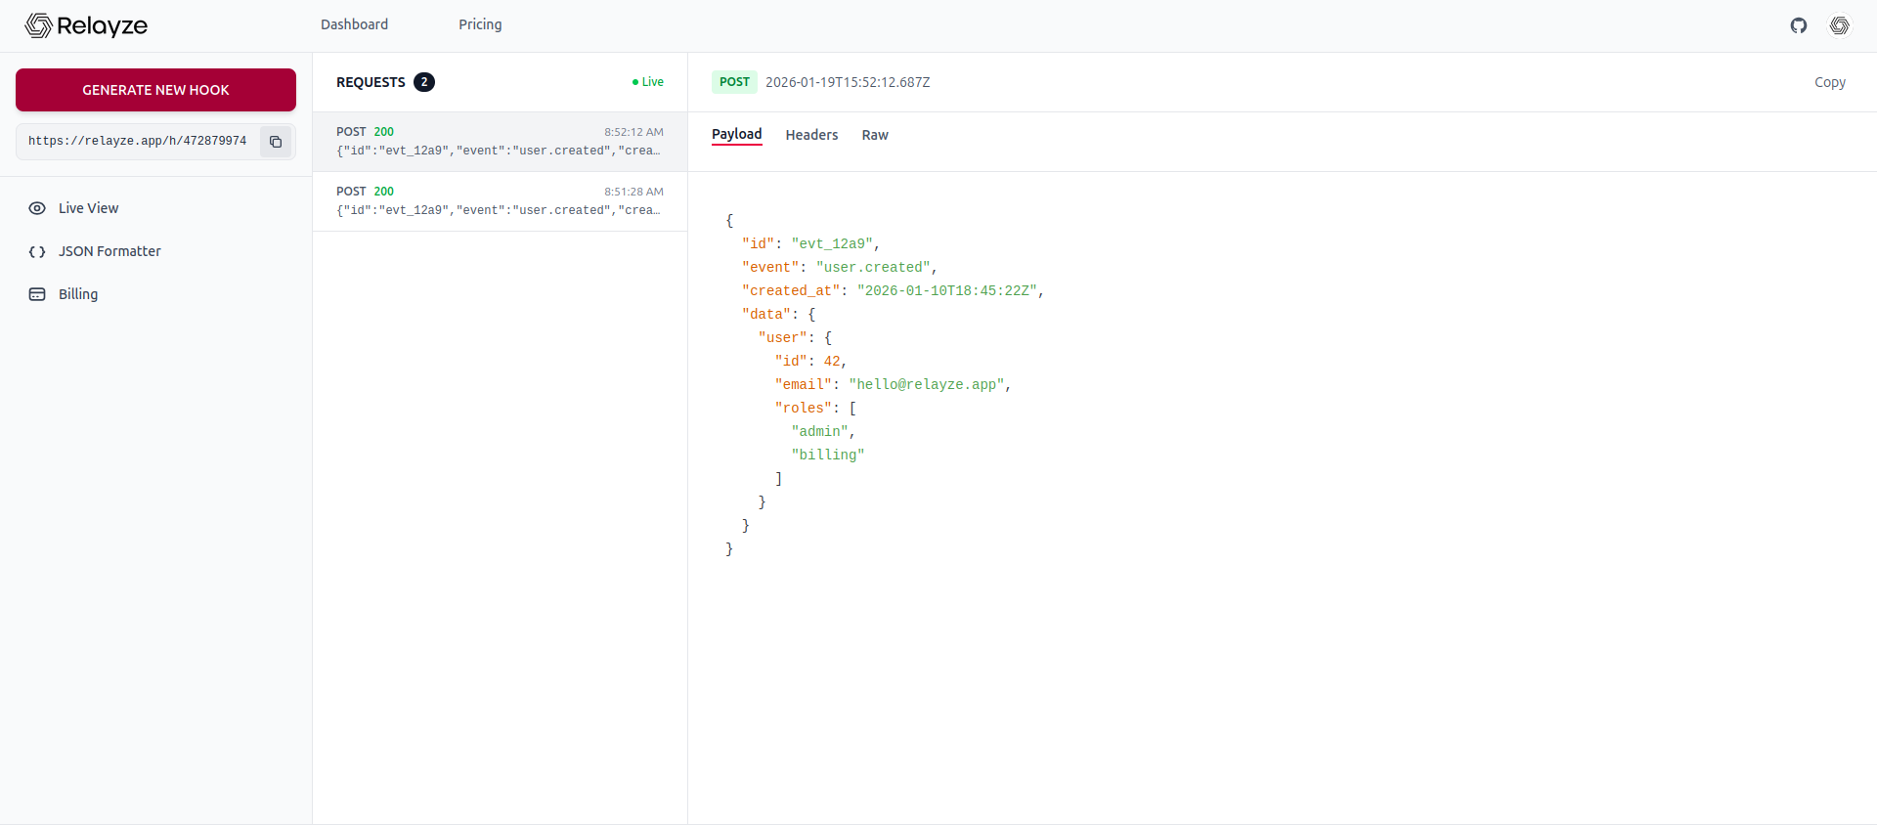Click the green Live status indicator
Screen dimensions: 1877x825
(x=648, y=82)
